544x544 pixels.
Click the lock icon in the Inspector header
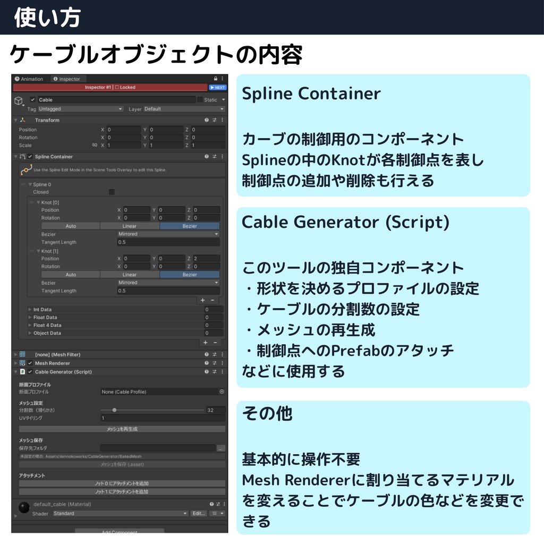point(216,79)
